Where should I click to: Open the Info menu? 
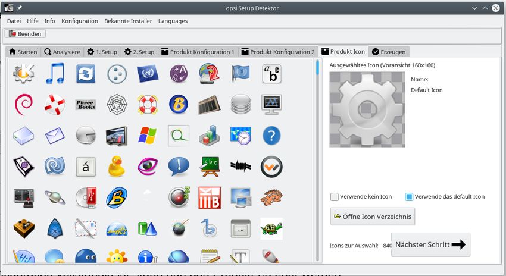[x=49, y=21]
